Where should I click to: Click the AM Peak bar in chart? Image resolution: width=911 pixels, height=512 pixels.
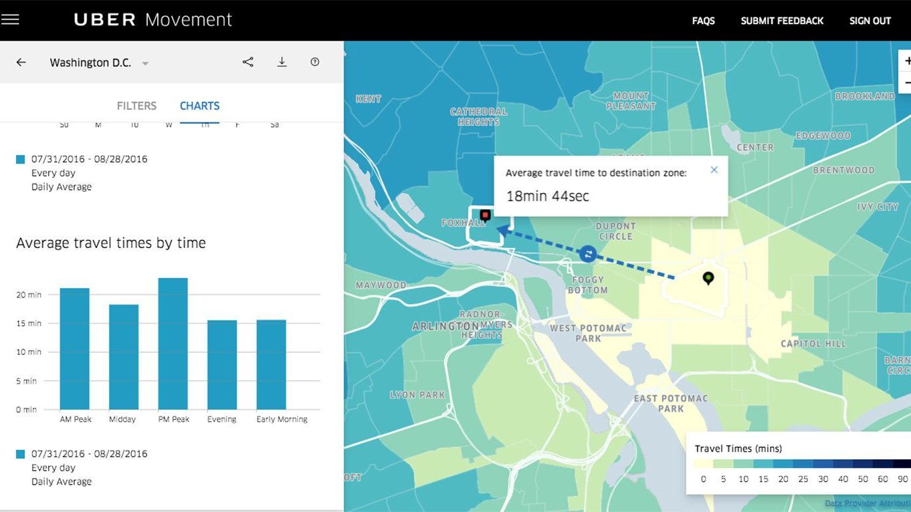tap(74, 348)
